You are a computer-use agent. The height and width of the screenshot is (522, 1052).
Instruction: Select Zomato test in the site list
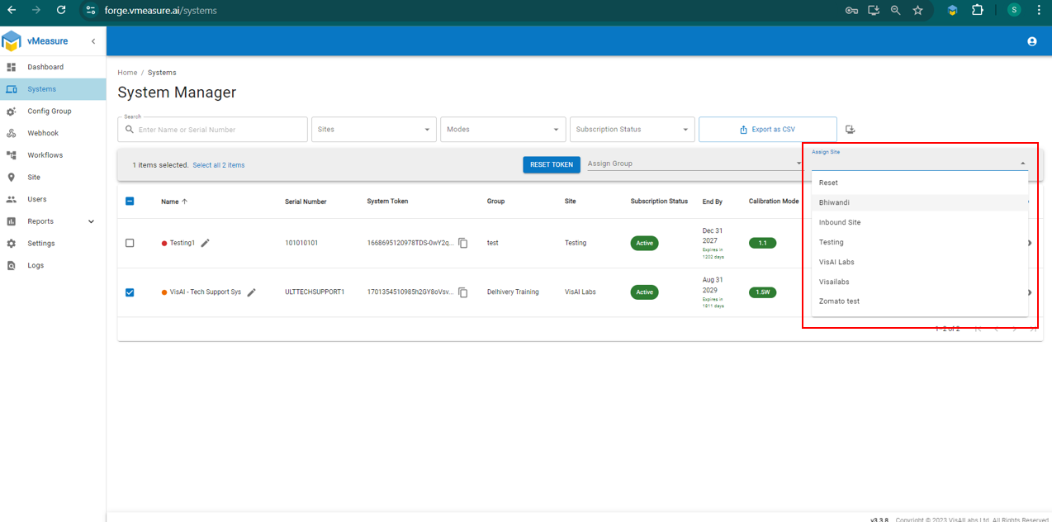click(839, 301)
